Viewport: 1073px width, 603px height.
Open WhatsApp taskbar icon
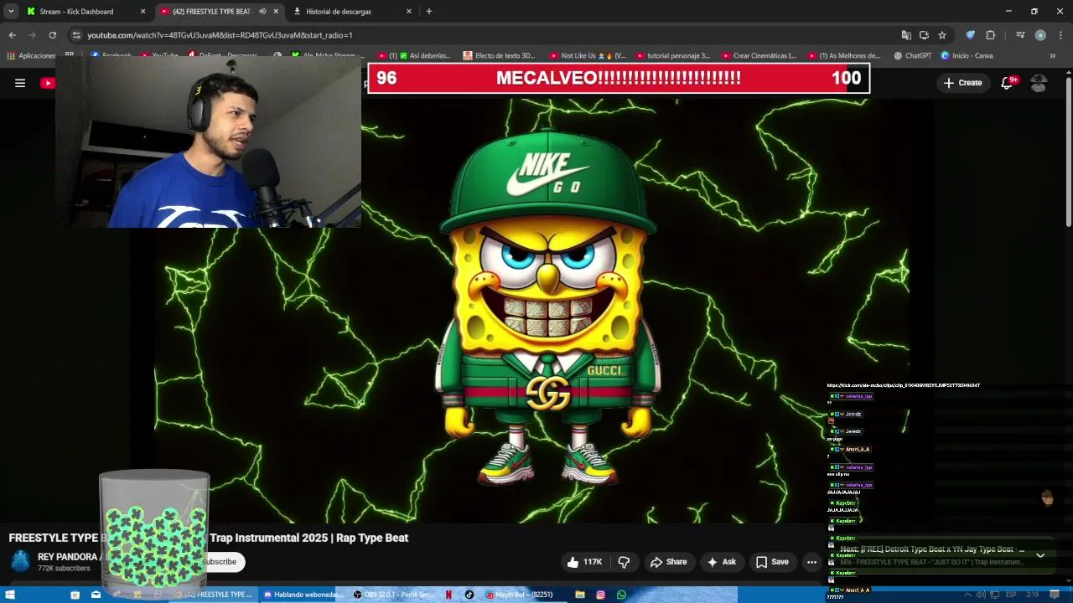tap(621, 595)
